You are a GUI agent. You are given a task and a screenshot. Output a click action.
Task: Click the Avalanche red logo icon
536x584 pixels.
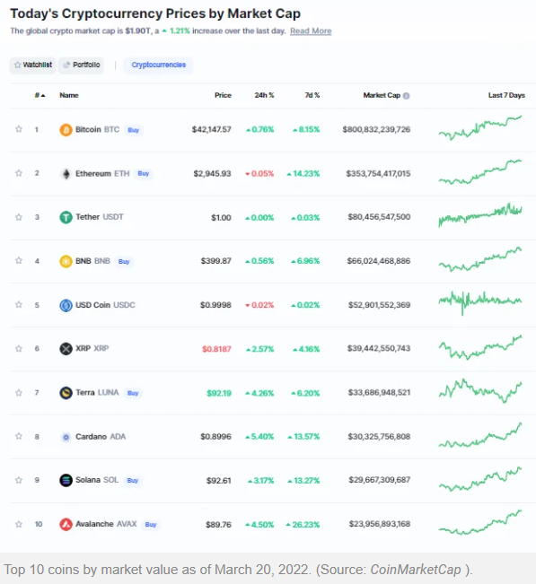click(x=66, y=525)
